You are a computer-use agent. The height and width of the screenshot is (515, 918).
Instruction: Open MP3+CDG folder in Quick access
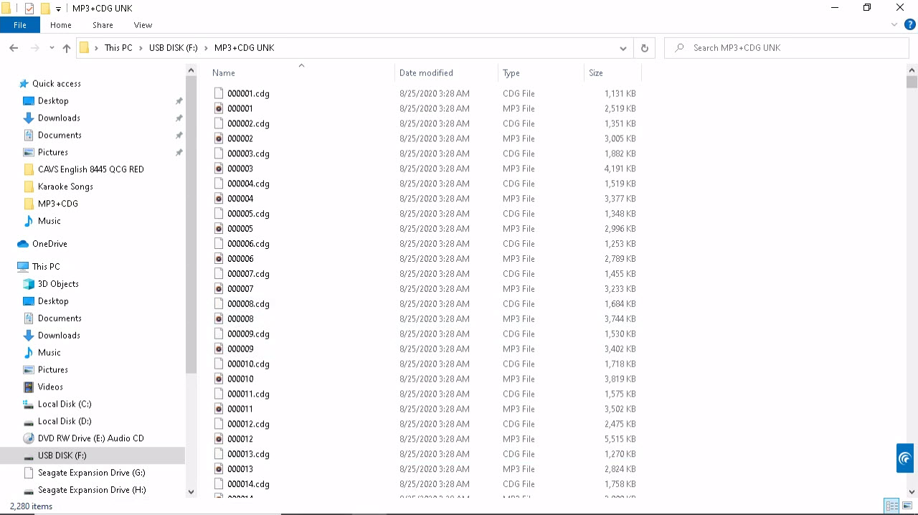click(58, 204)
